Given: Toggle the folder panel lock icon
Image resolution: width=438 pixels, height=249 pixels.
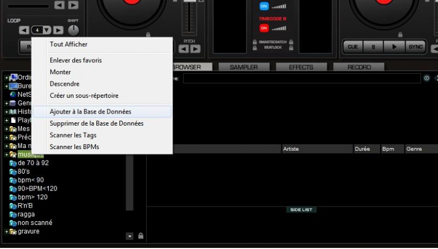Looking at the screenshot, I should tap(141, 236).
